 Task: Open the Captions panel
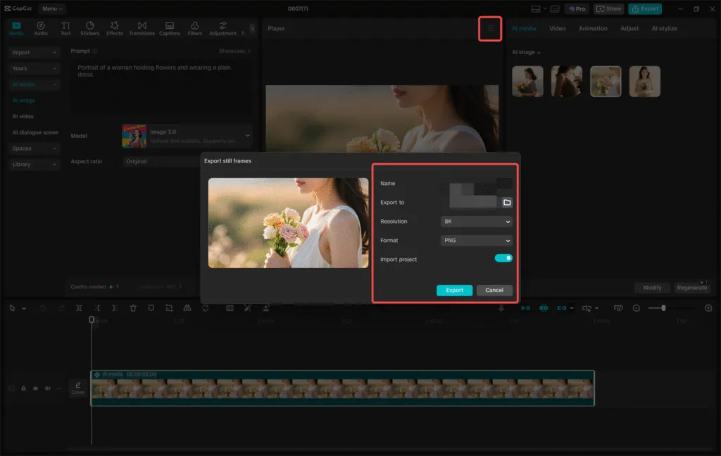click(x=169, y=28)
